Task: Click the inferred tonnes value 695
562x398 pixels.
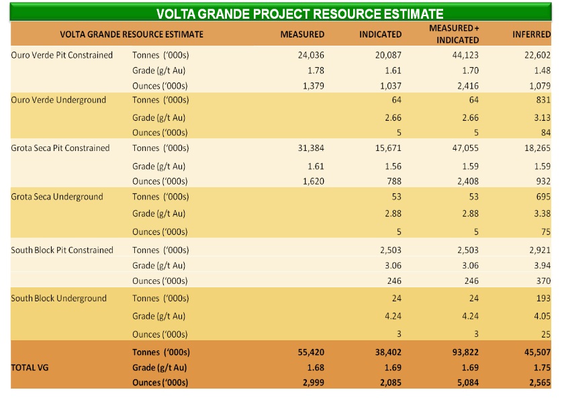Action: (x=543, y=197)
